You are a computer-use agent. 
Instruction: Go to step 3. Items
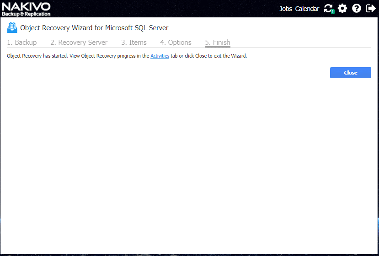pyautogui.click(x=134, y=43)
